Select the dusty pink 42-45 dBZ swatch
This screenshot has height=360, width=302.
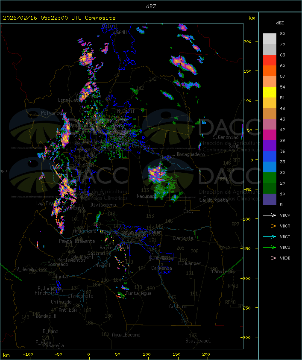[x=270, y=124]
